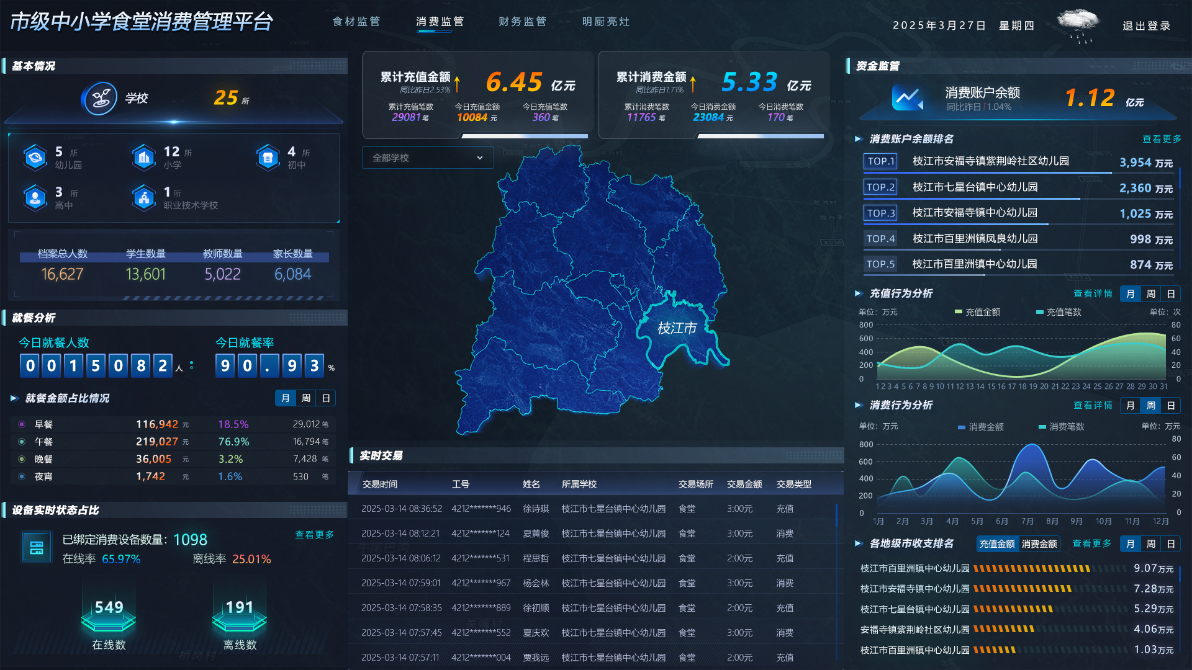The image size is (1192, 670).
Task: Click the 初中 building icon
Action: pos(268,157)
